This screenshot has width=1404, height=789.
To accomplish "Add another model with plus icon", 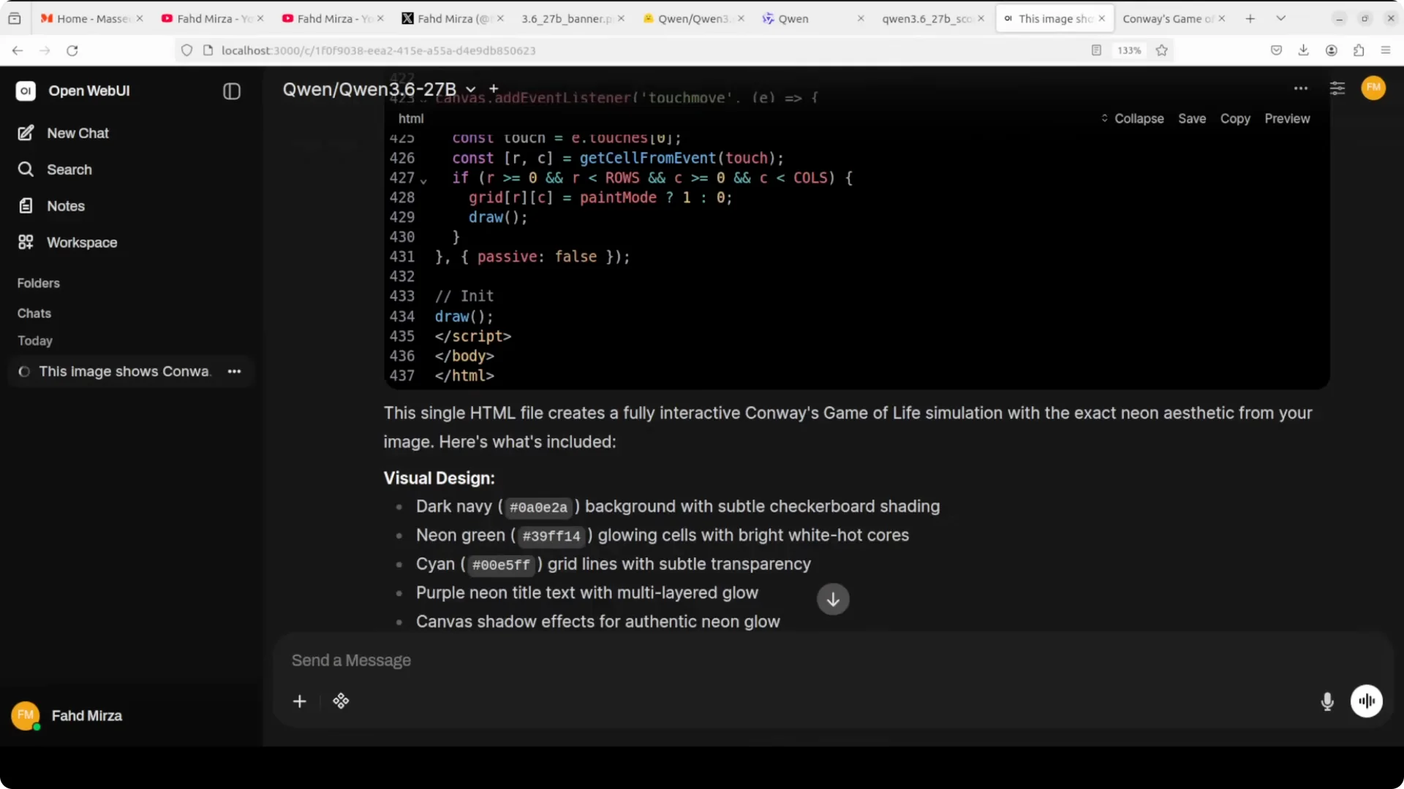I will click(494, 88).
